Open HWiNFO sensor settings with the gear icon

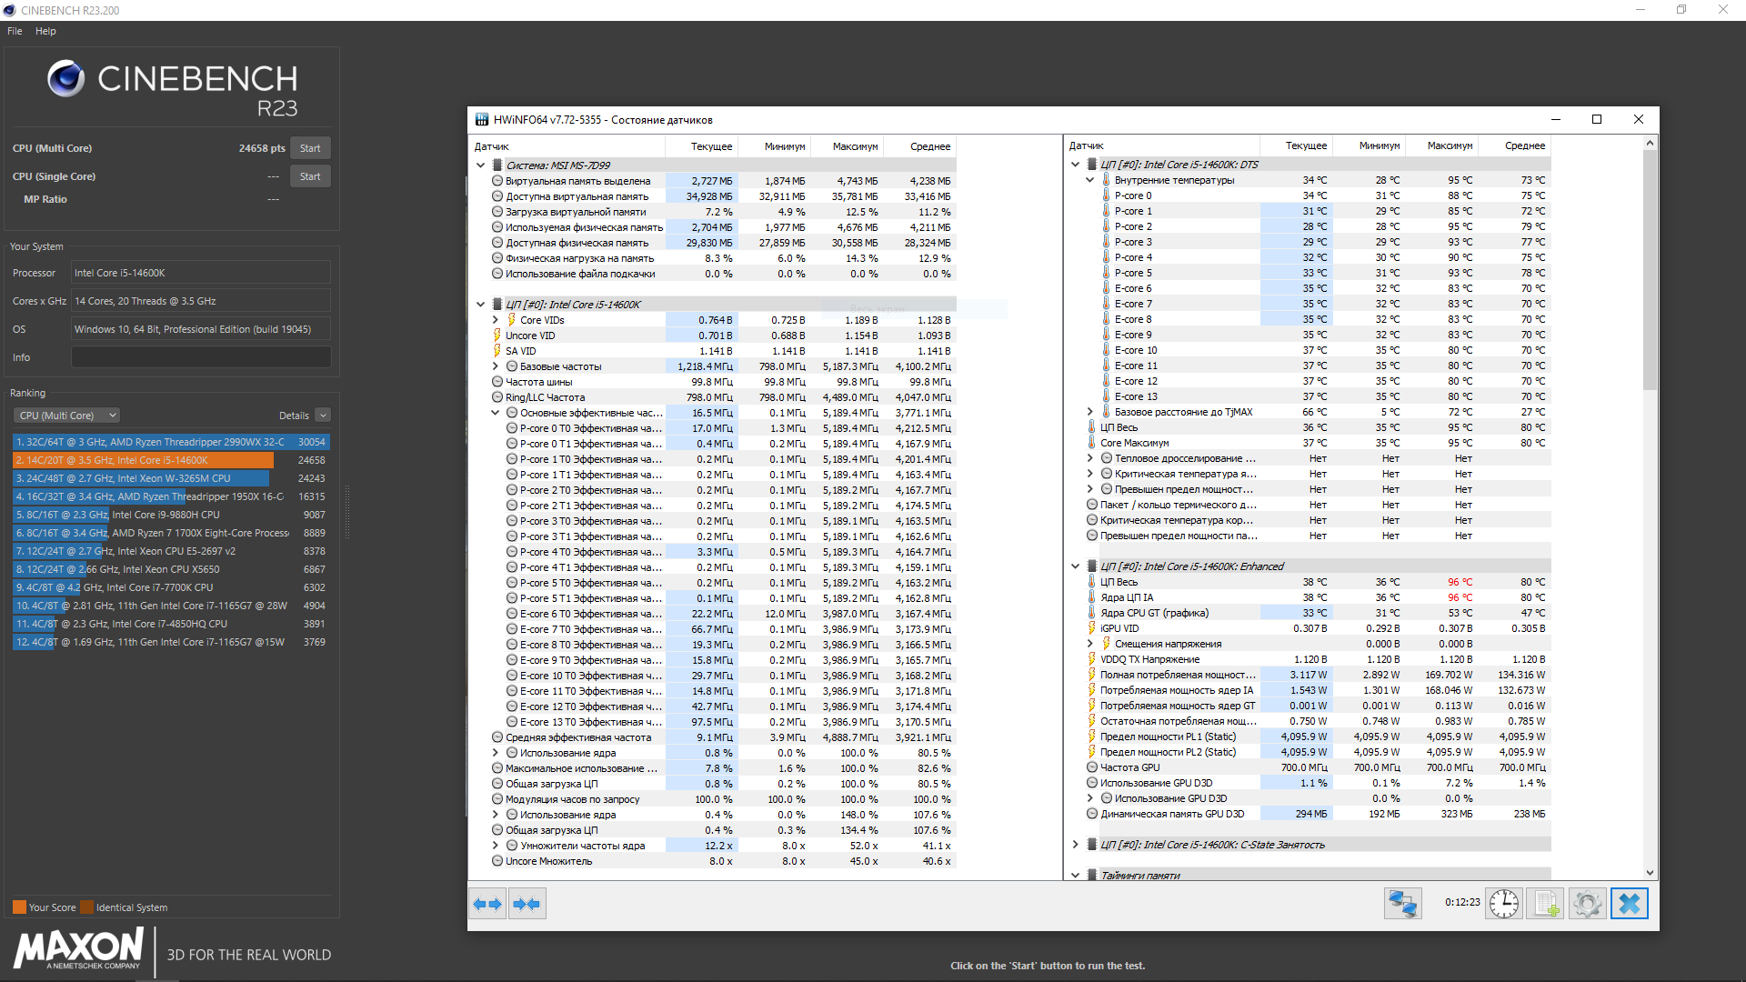[1588, 904]
